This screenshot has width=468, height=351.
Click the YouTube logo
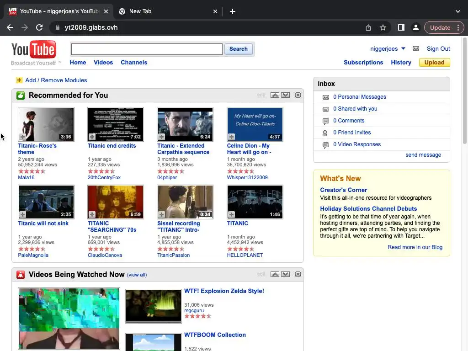(34, 49)
